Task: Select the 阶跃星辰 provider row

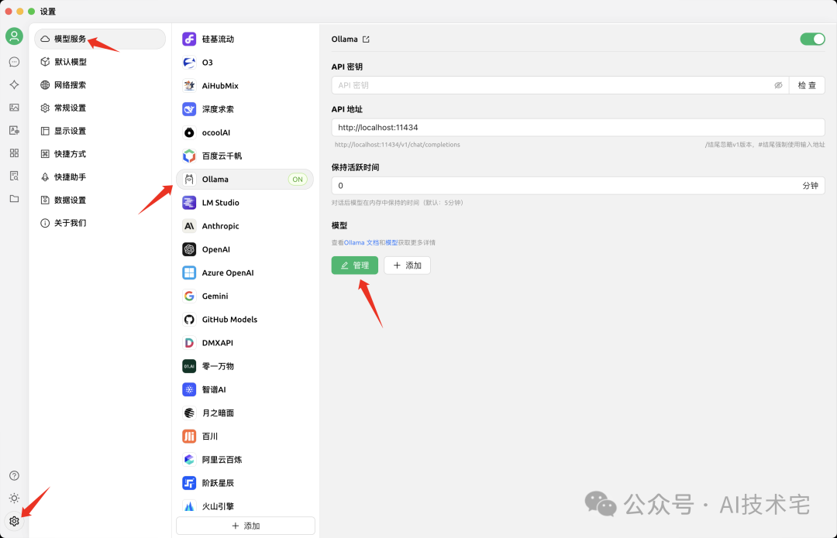Action: coord(245,483)
